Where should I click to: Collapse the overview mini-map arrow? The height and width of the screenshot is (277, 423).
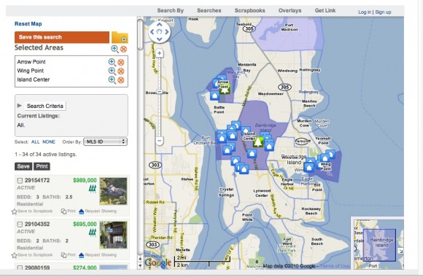pyautogui.click(x=400, y=251)
